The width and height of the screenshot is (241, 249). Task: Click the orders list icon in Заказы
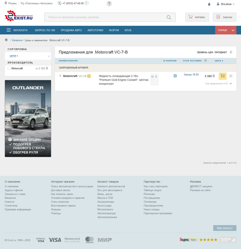218,17
